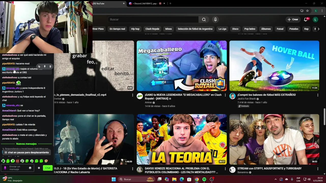Resume chat via the paused-chat banner
This screenshot has height=183, width=326.
click(27, 152)
